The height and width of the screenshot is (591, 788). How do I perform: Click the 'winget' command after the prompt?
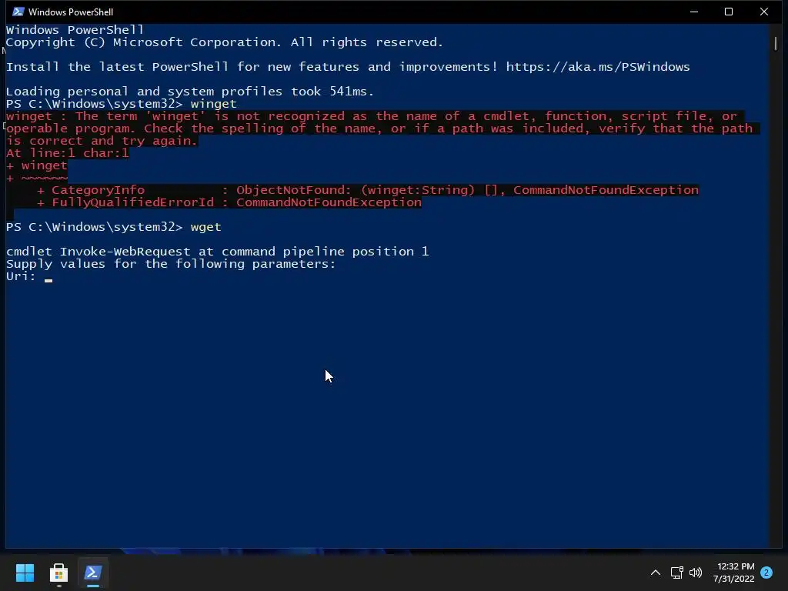[213, 104]
